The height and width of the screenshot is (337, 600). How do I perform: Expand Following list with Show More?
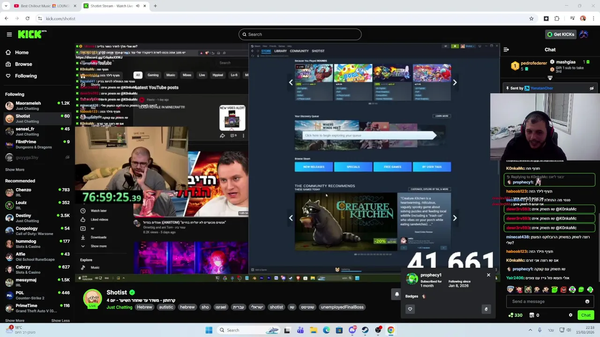coord(15,170)
